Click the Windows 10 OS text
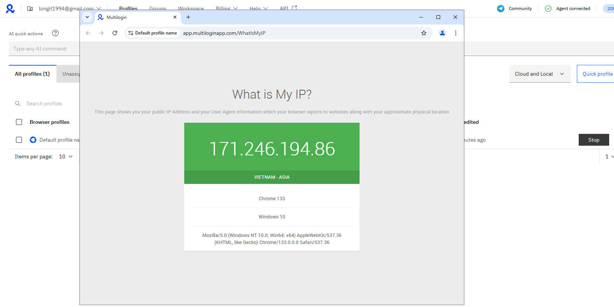This screenshot has width=614, height=307. click(x=272, y=217)
